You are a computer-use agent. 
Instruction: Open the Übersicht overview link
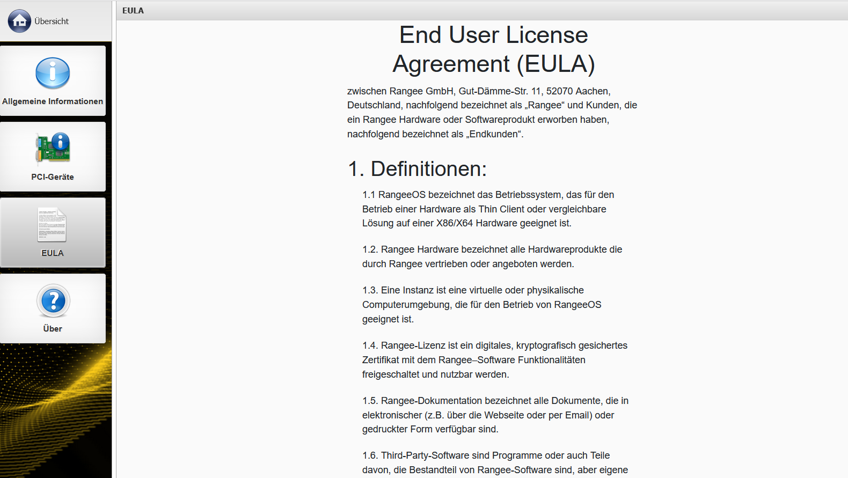pos(52,21)
